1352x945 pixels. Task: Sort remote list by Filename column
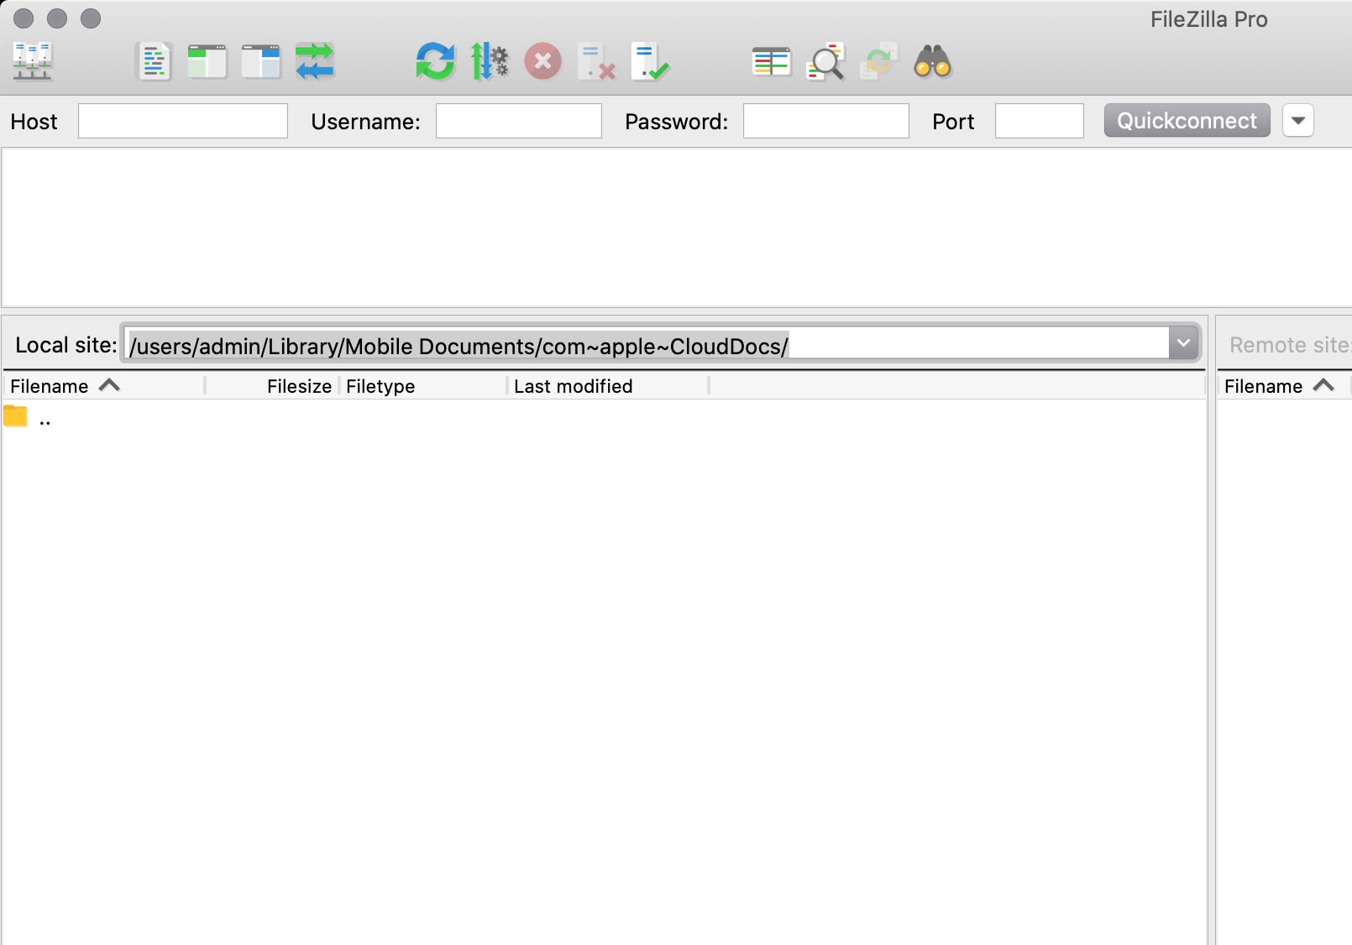(1285, 386)
